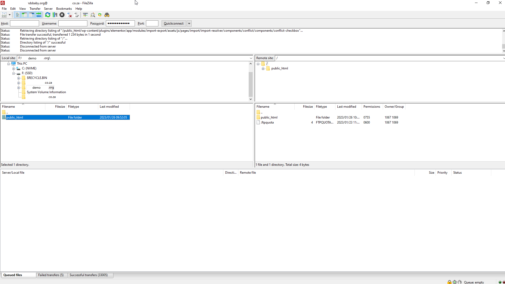Click the lock encryption status icon

449,282
